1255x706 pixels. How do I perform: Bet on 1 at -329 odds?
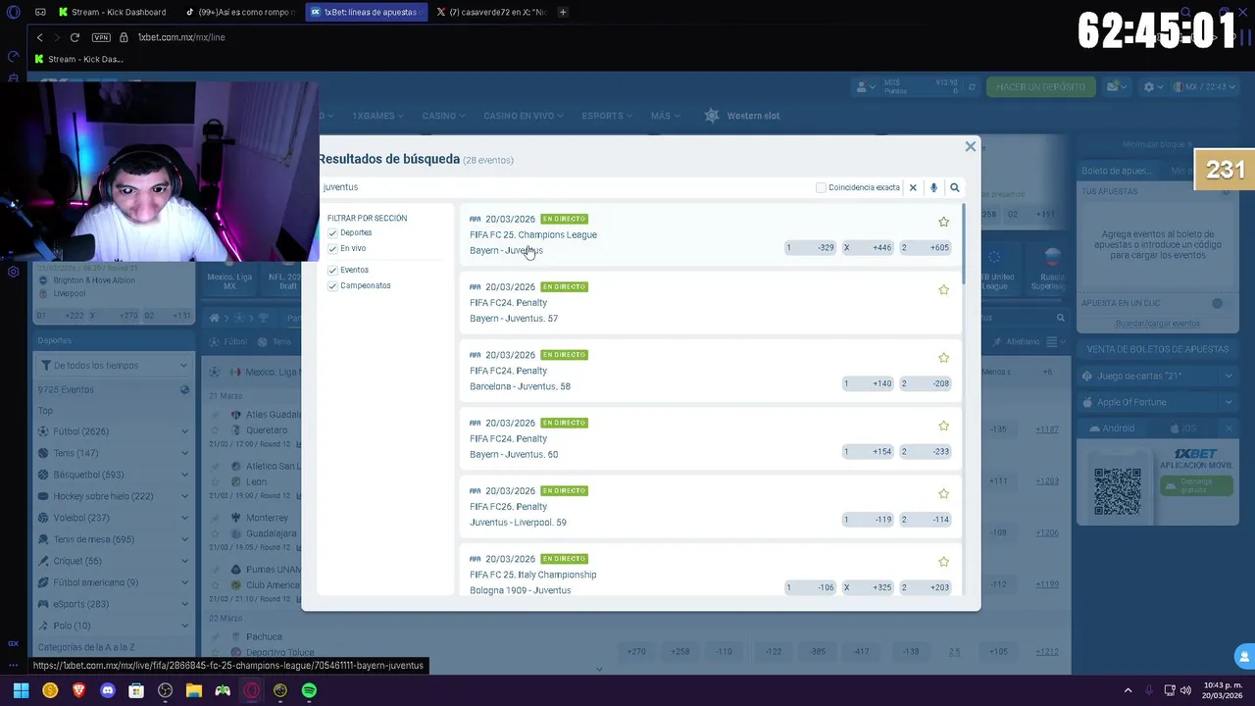pyautogui.click(x=810, y=248)
